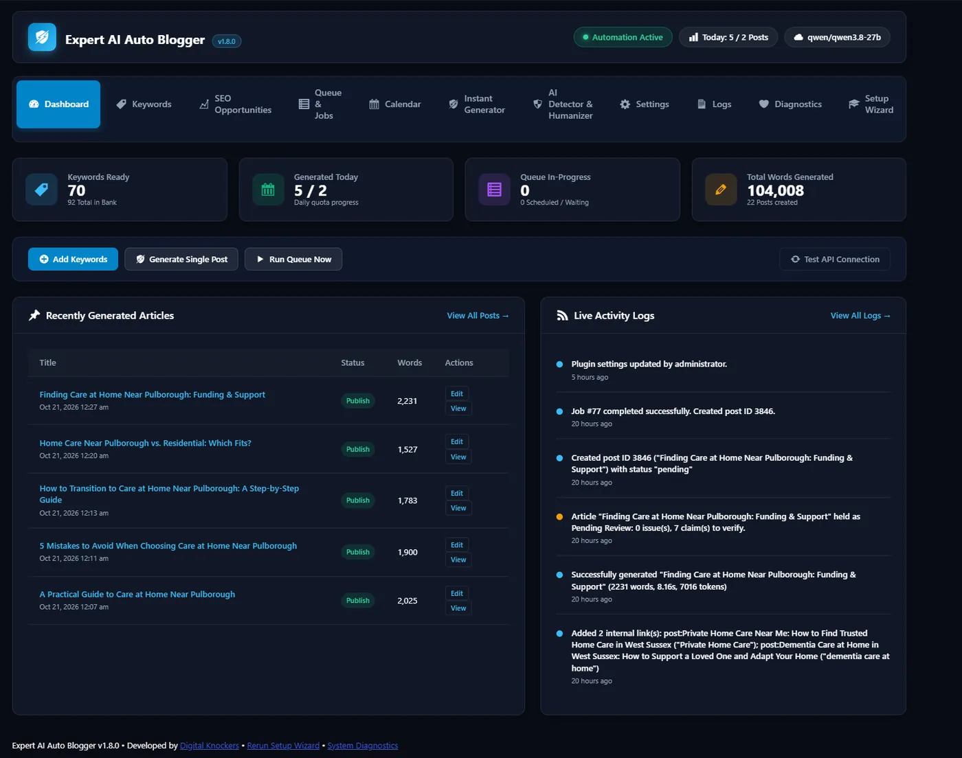Screen dimensions: 962x758
Task: Click the plus icon in Add Keywords button
Action: pyautogui.click(x=44, y=259)
